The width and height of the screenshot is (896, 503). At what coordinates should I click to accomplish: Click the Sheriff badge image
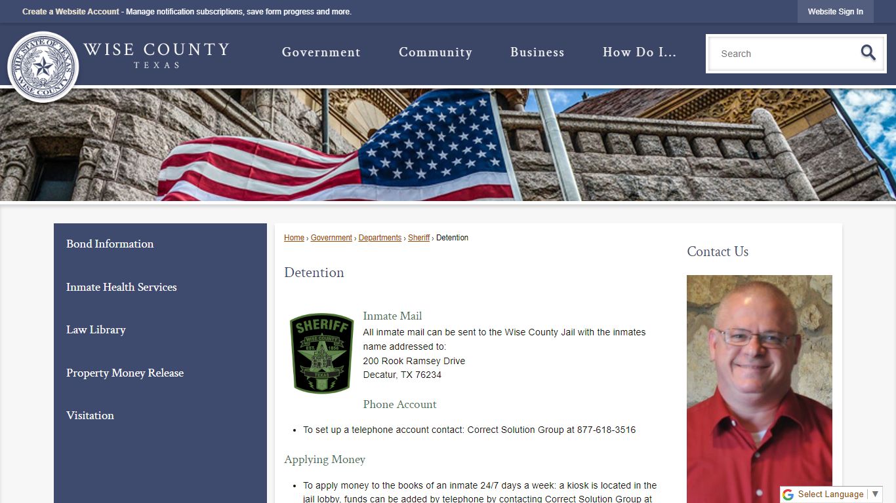tap(321, 353)
